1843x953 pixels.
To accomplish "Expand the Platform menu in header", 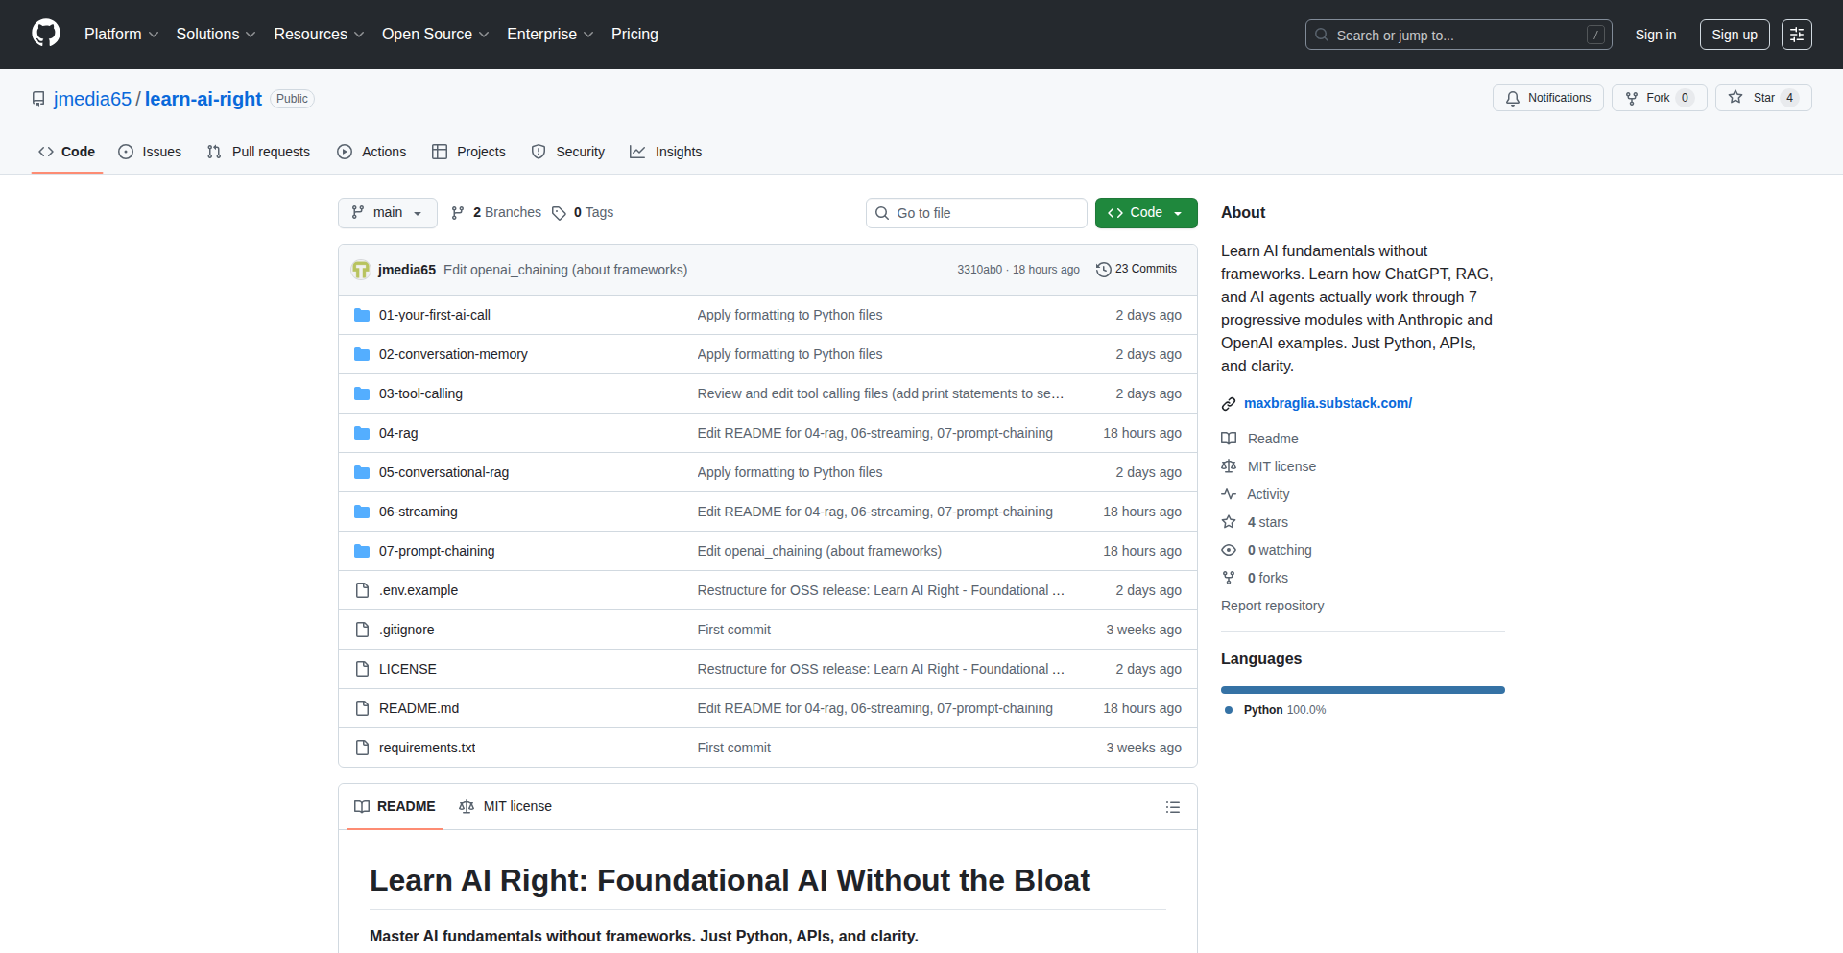I will pyautogui.click(x=121, y=35).
